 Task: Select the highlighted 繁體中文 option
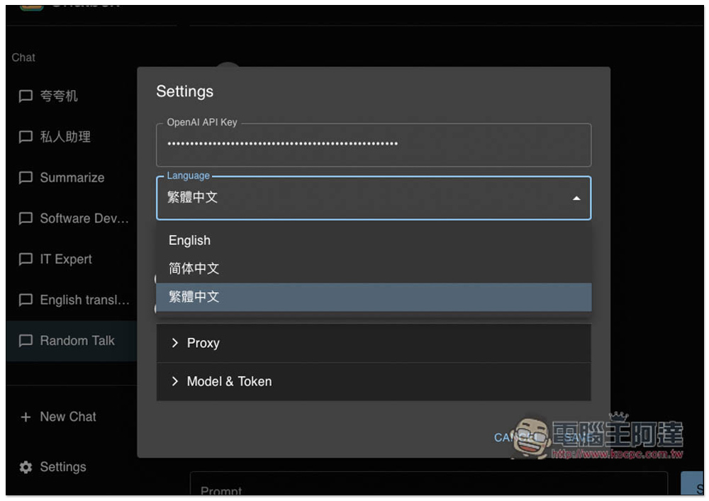pyautogui.click(x=374, y=297)
